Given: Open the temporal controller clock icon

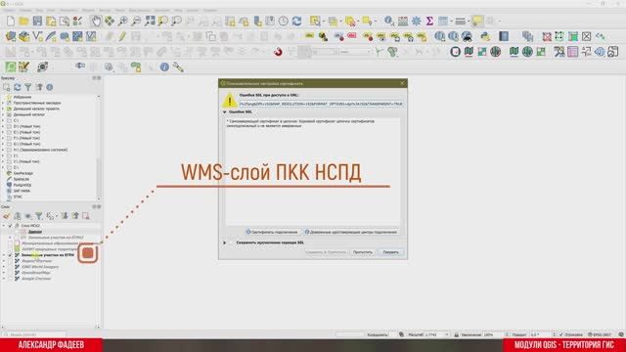Looking at the screenshot, I should coord(283,22).
